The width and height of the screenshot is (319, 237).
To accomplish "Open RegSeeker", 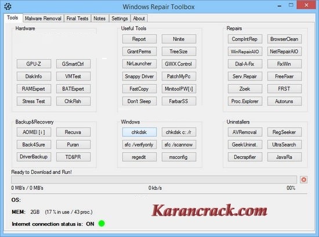I will [284, 132].
